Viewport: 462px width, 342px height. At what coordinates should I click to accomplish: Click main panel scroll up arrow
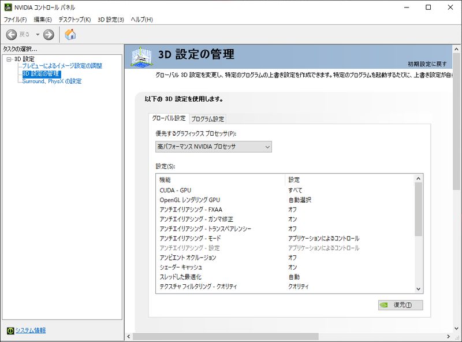(456, 49)
